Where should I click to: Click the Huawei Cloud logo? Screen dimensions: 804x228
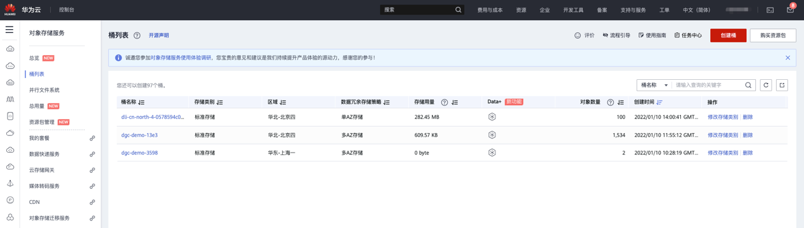tap(10, 9)
